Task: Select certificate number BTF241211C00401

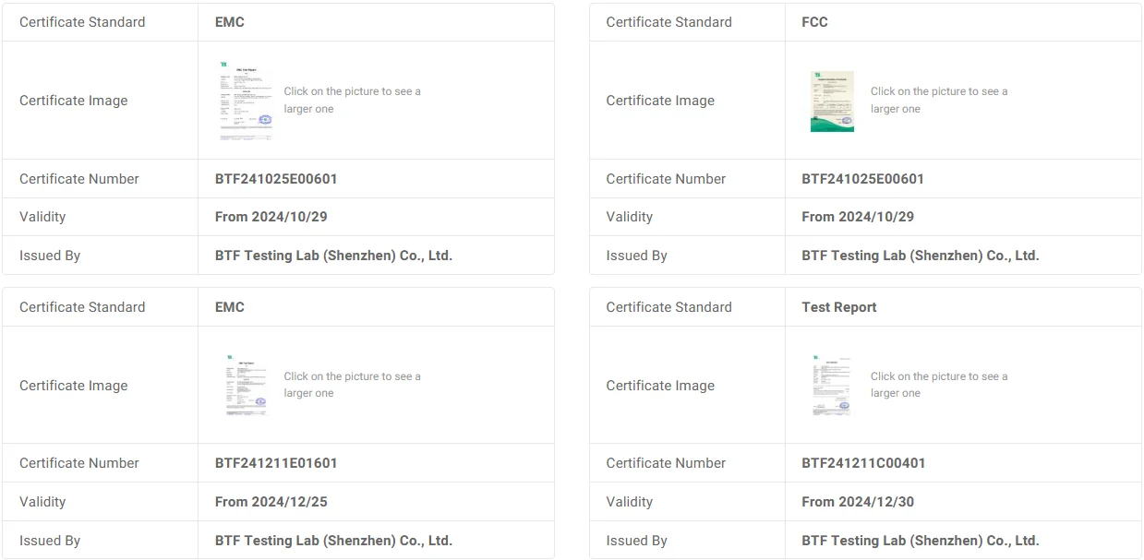Action: click(x=863, y=463)
